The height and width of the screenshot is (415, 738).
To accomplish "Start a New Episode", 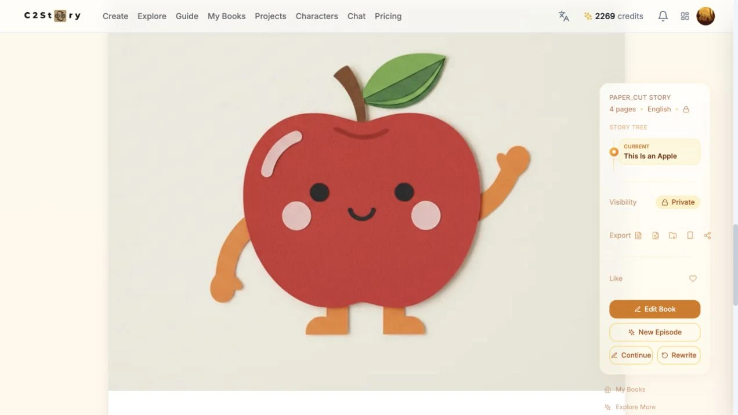I will (x=654, y=332).
